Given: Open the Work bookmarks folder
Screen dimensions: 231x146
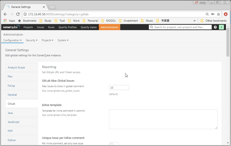Looking at the screenshot, I should click(74, 21).
